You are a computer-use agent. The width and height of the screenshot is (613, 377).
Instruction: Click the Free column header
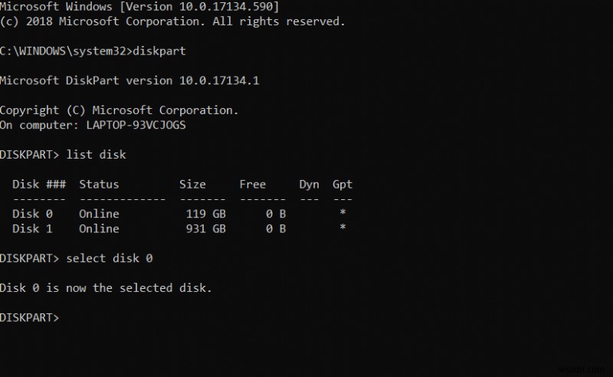tap(252, 184)
